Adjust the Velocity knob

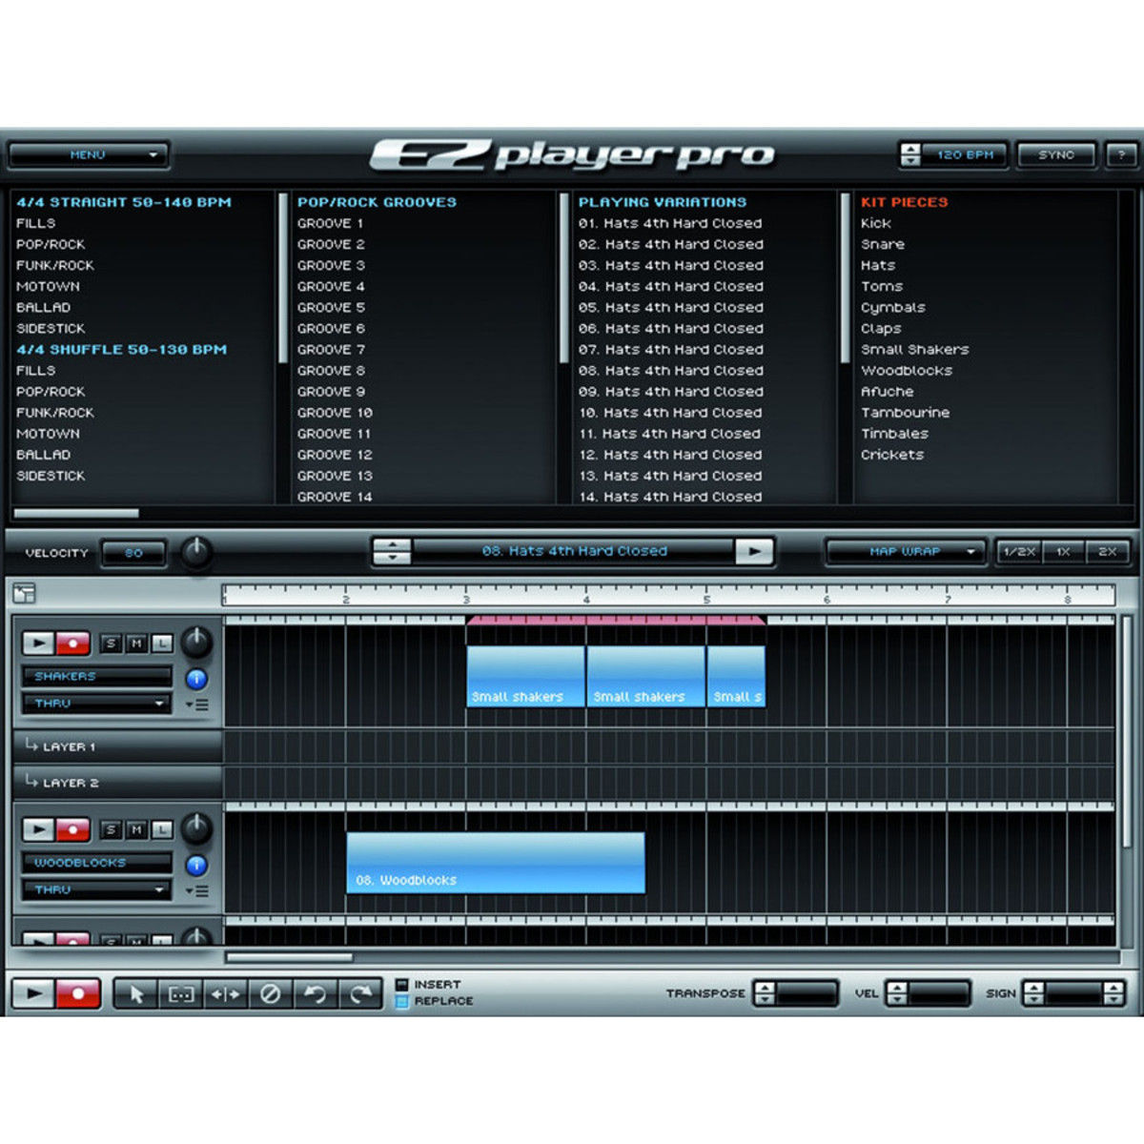[x=196, y=551]
